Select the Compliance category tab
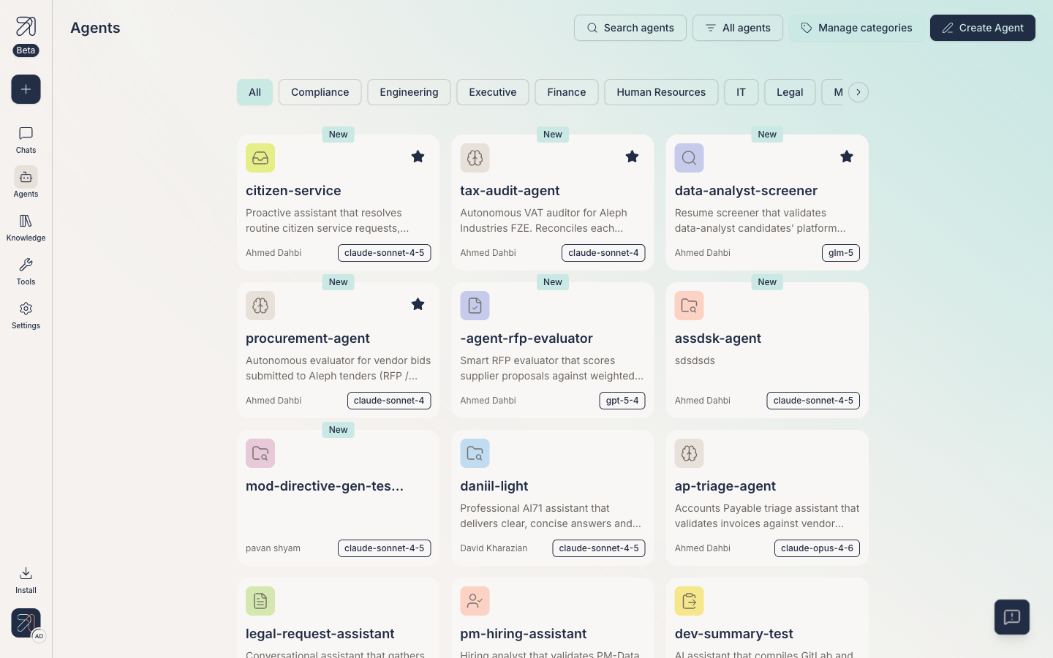Viewport: 1053px width, 658px height. click(320, 92)
